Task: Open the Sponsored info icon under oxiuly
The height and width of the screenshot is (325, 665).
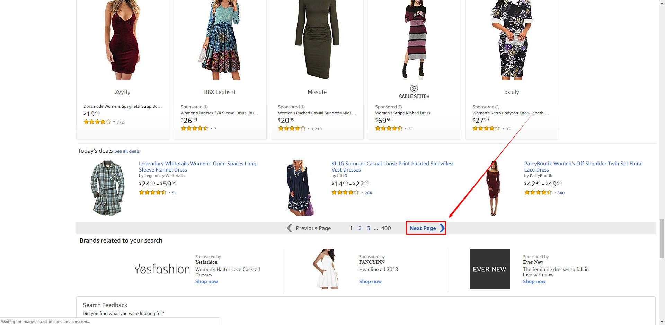Action: (x=497, y=107)
